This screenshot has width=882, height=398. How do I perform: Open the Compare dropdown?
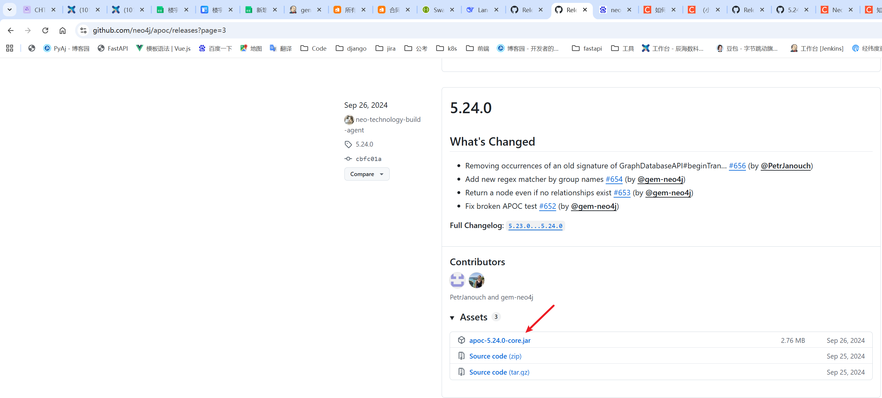point(366,174)
